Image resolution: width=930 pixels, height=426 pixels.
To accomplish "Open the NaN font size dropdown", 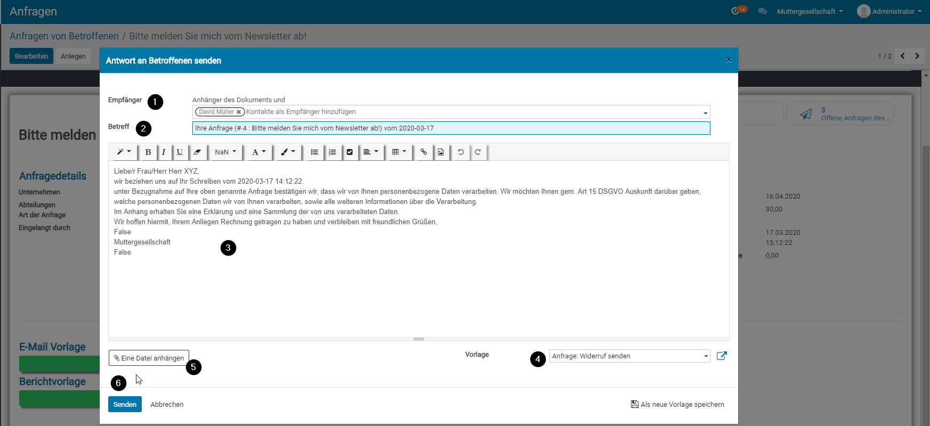I will click(225, 152).
